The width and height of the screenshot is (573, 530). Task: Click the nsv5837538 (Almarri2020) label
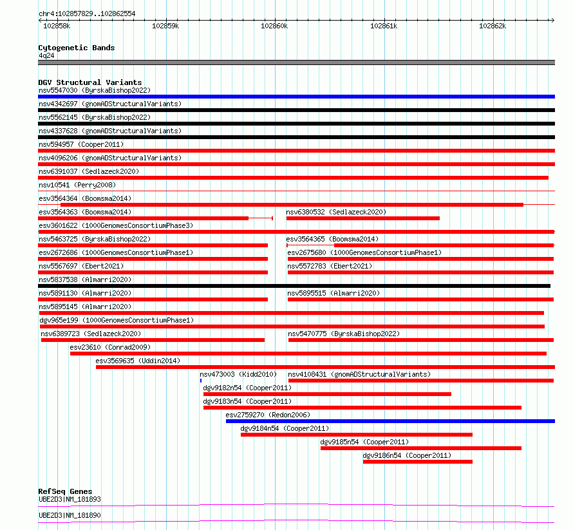85,279
